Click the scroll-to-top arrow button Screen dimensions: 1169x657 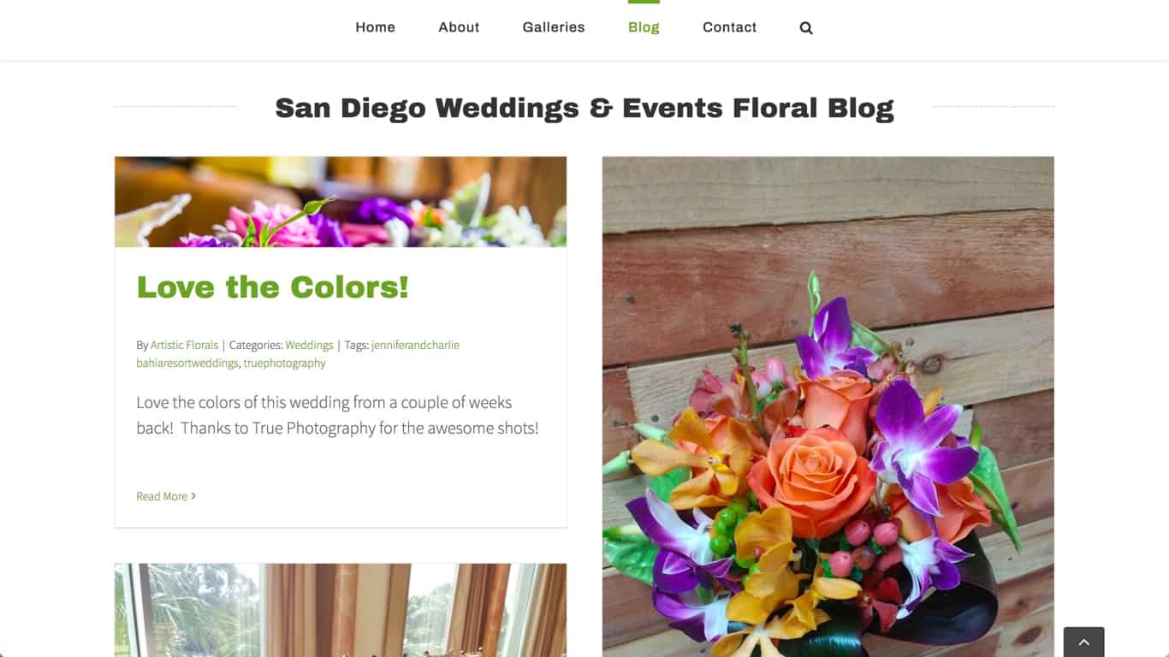[1083, 642]
